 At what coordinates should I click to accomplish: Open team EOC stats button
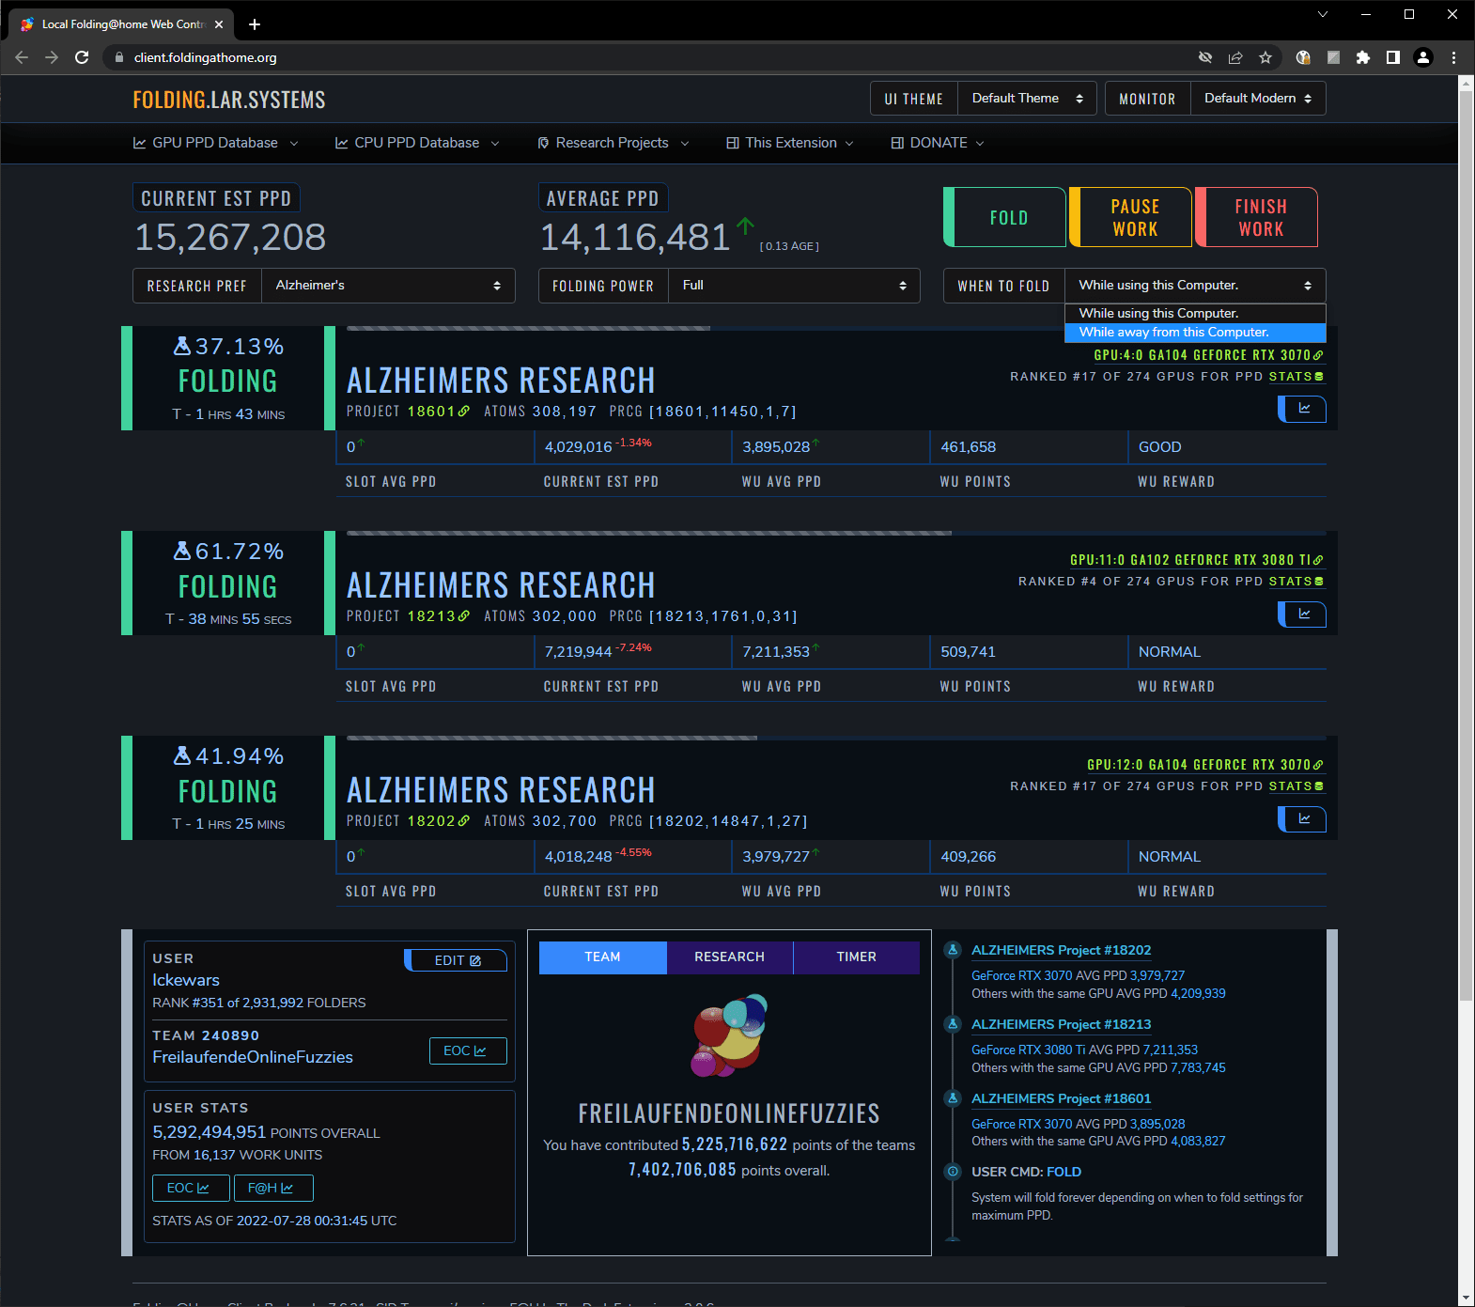point(468,1050)
